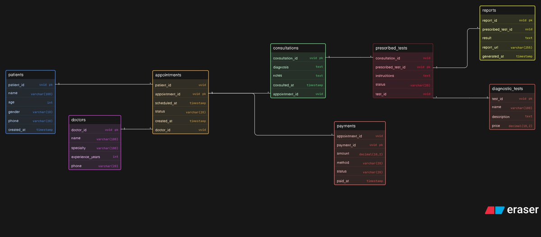Image resolution: width=541 pixels, height=237 pixels.
Task: Click the gender row in patients
Action: 30,112
